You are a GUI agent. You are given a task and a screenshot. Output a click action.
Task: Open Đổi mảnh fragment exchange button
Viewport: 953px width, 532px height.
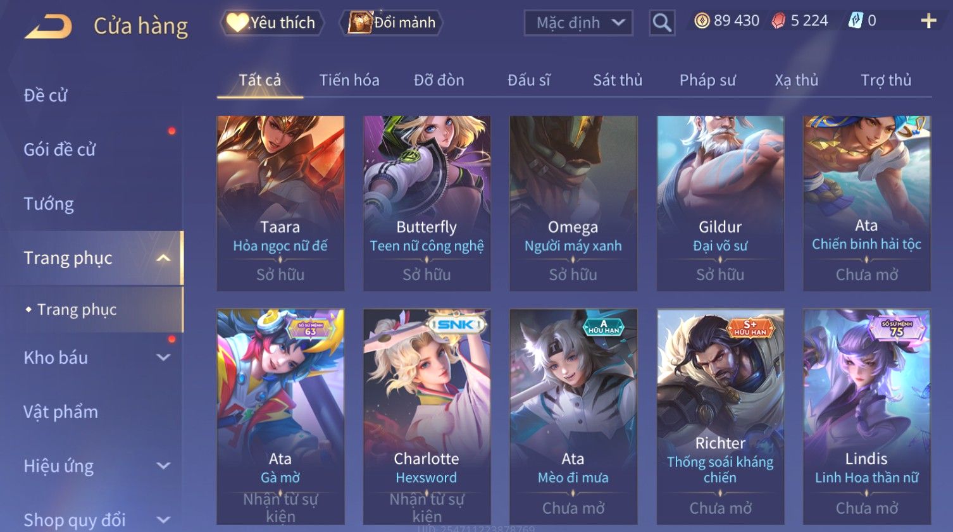tap(391, 23)
